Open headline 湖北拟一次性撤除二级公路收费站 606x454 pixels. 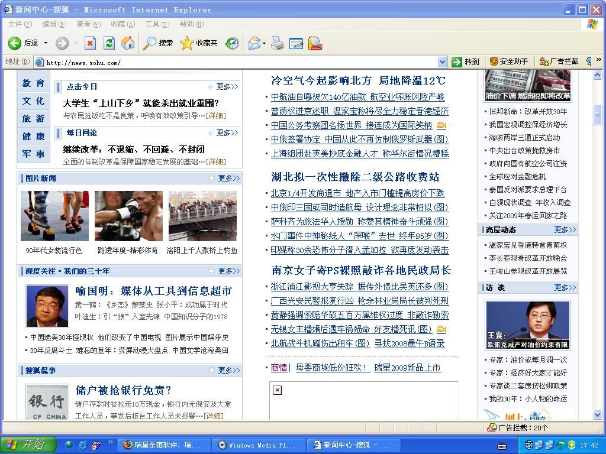355,177
